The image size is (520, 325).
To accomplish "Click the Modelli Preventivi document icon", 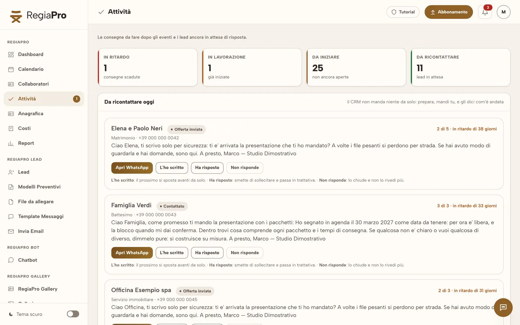I will click(x=11, y=187).
